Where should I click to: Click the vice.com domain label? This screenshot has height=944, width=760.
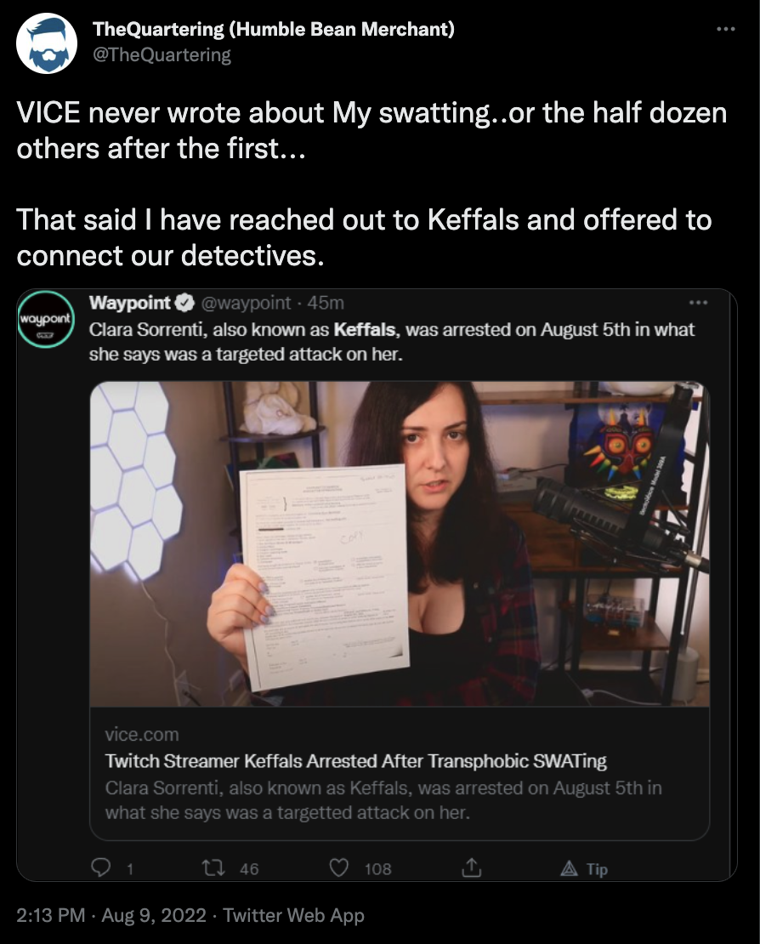tap(142, 735)
